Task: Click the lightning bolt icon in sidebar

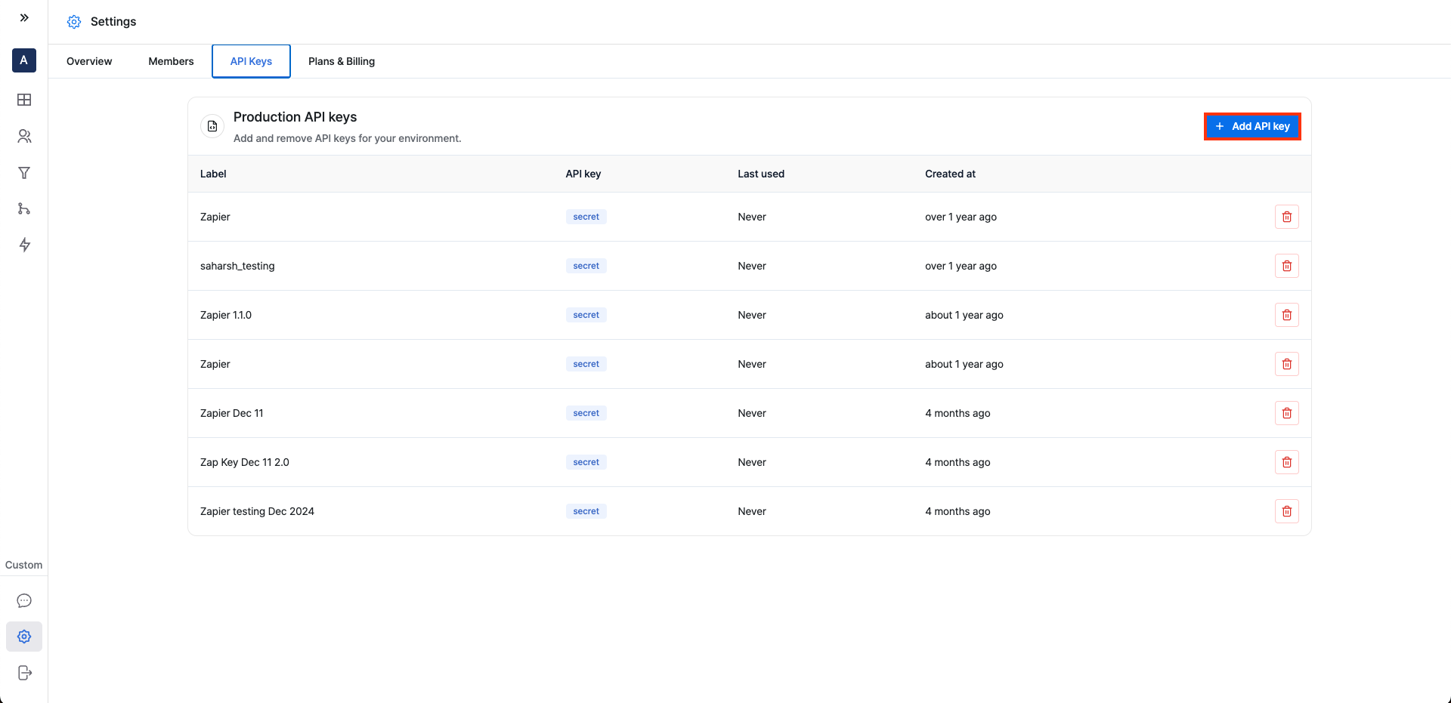Action: 24,245
